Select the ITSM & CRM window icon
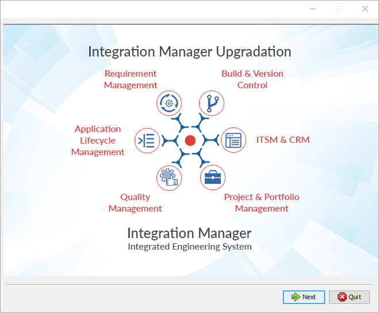 tap(233, 140)
